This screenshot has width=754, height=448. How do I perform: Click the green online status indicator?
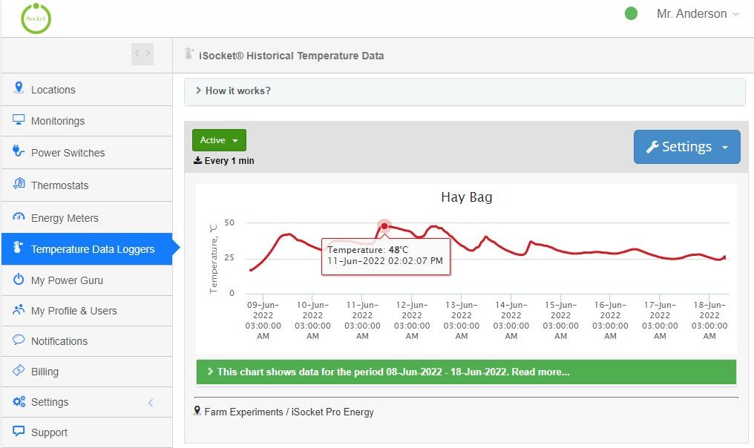tap(631, 13)
